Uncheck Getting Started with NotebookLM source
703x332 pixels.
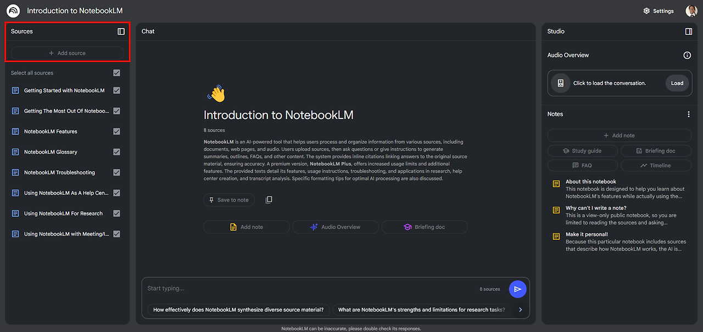116,91
